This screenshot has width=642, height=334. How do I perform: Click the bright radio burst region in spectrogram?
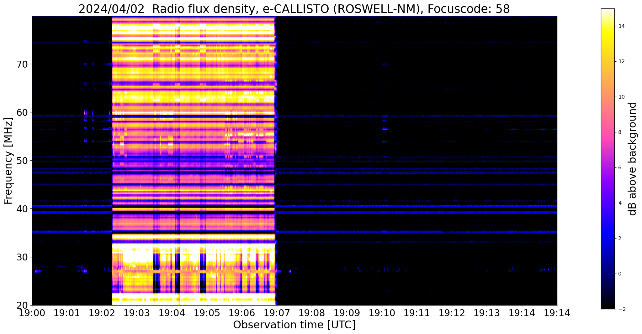pyautogui.click(x=194, y=161)
